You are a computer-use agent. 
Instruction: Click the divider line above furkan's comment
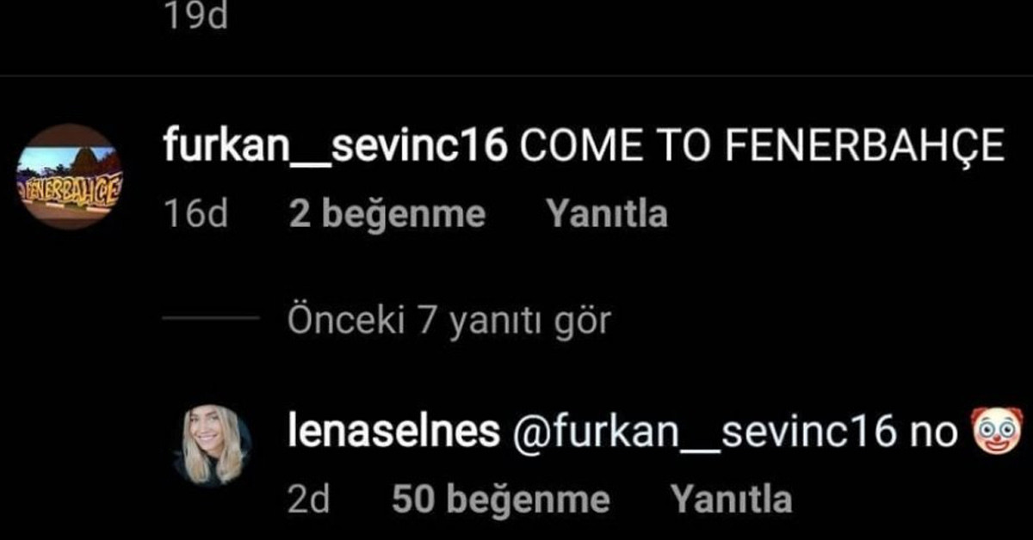tap(516, 76)
